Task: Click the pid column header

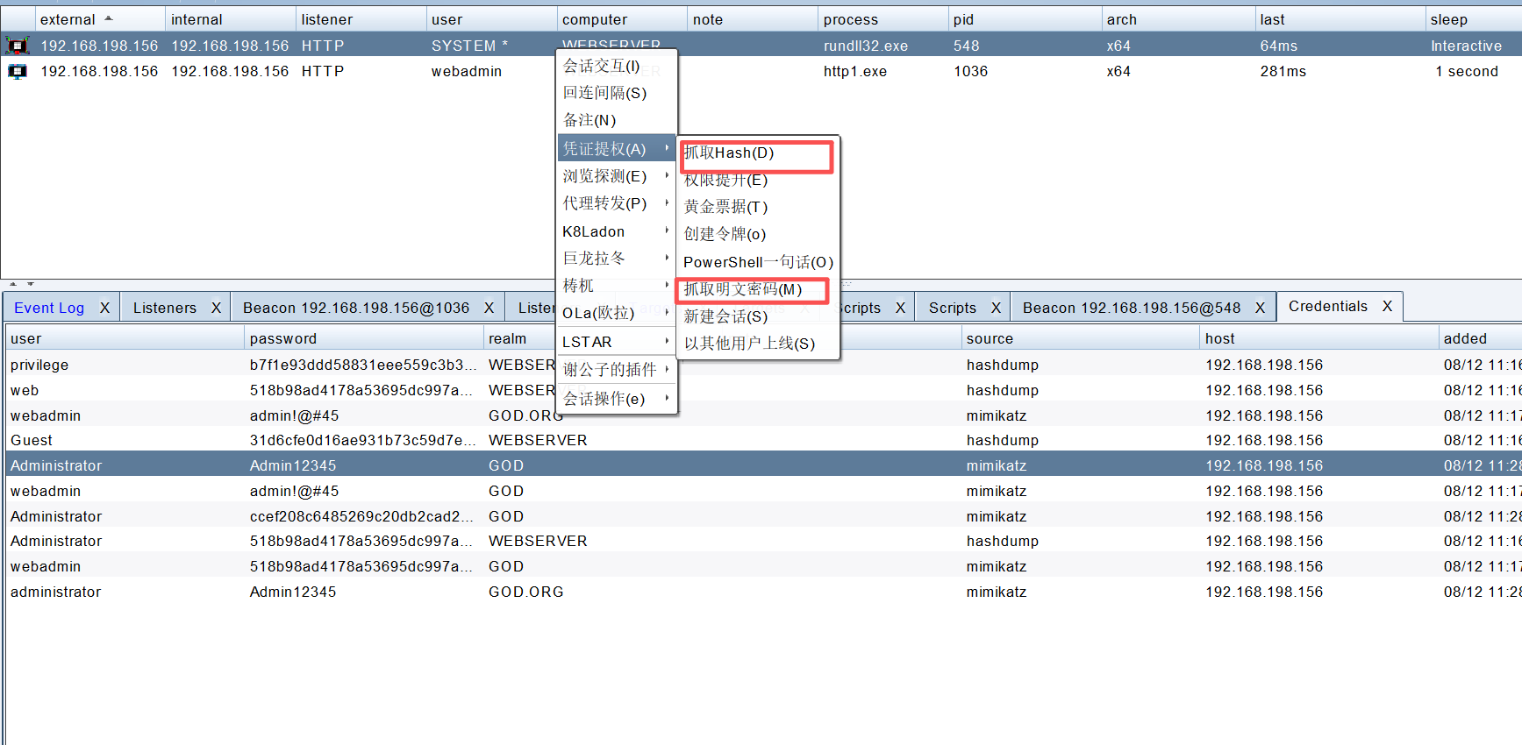Action: (1025, 19)
